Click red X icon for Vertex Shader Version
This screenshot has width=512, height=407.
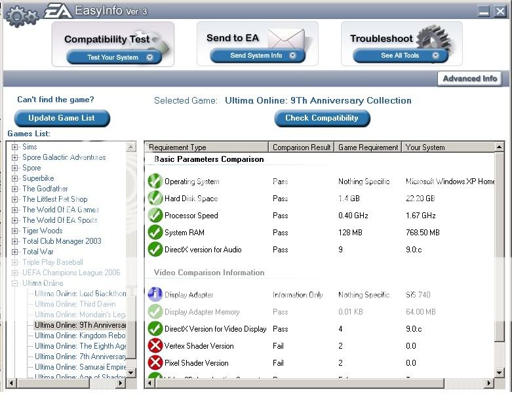coord(155,345)
